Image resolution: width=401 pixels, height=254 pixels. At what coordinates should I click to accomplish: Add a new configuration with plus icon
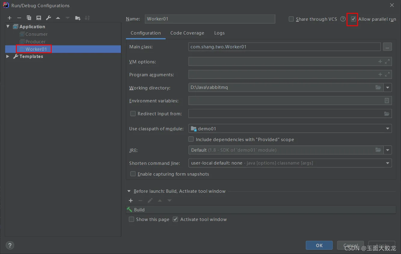[10, 18]
